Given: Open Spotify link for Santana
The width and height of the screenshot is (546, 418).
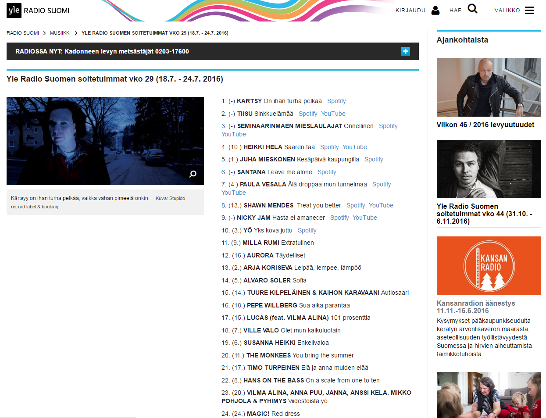Looking at the screenshot, I should pyautogui.click(x=327, y=172).
